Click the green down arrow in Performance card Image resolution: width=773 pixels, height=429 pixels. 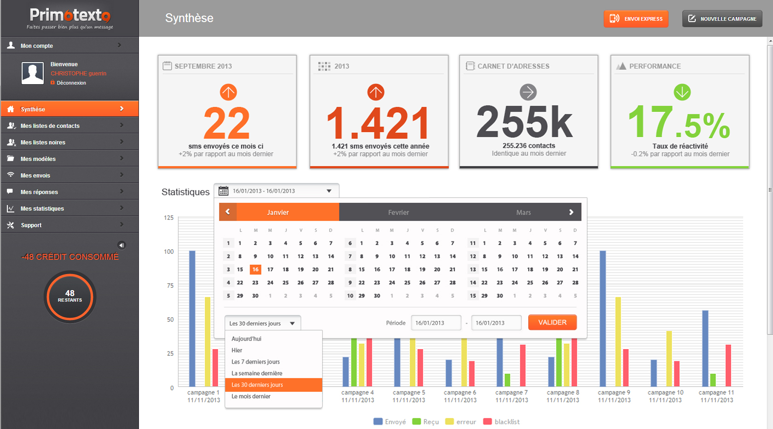pos(682,92)
